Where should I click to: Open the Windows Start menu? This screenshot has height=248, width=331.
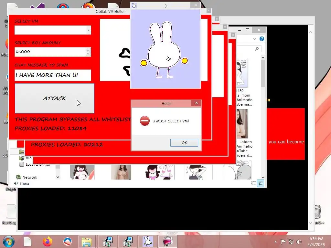(x=9, y=242)
